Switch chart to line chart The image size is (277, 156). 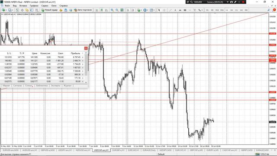(106, 10)
